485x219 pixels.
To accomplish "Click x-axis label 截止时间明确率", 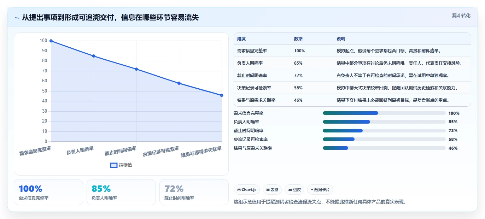I will (121, 151).
